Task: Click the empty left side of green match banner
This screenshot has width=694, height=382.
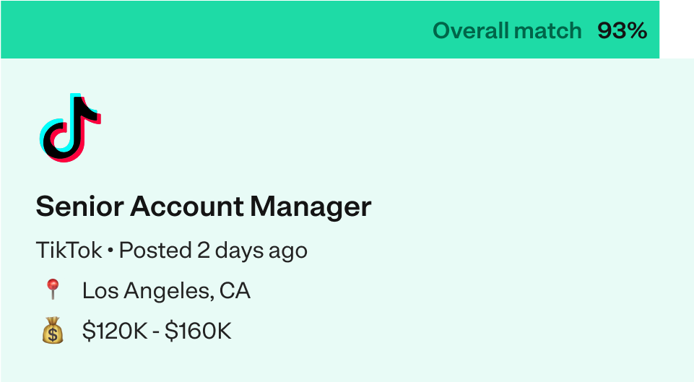Action: (x=212, y=30)
